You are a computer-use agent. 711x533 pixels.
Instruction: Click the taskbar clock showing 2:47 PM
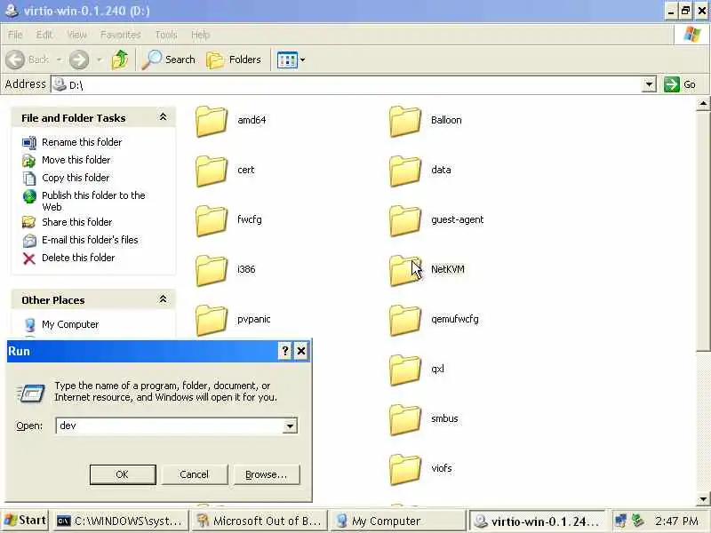tap(676, 521)
